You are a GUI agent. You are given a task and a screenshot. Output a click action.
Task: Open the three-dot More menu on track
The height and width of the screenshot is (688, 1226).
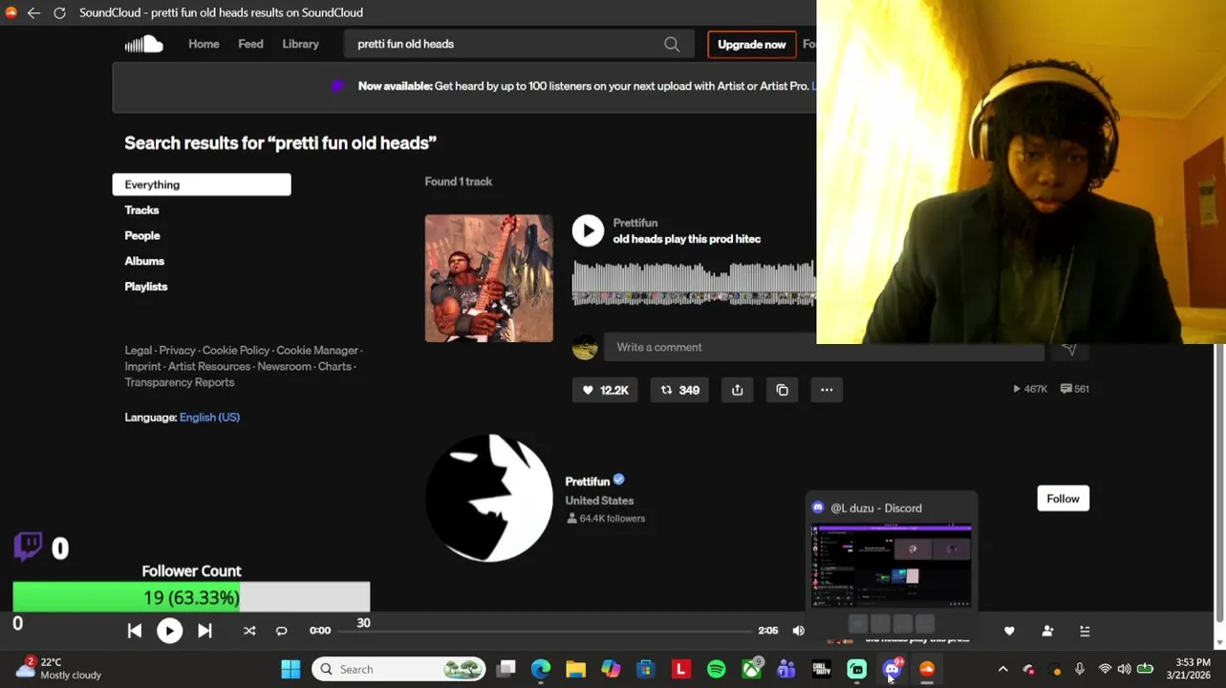pyautogui.click(x=827, y=390)
